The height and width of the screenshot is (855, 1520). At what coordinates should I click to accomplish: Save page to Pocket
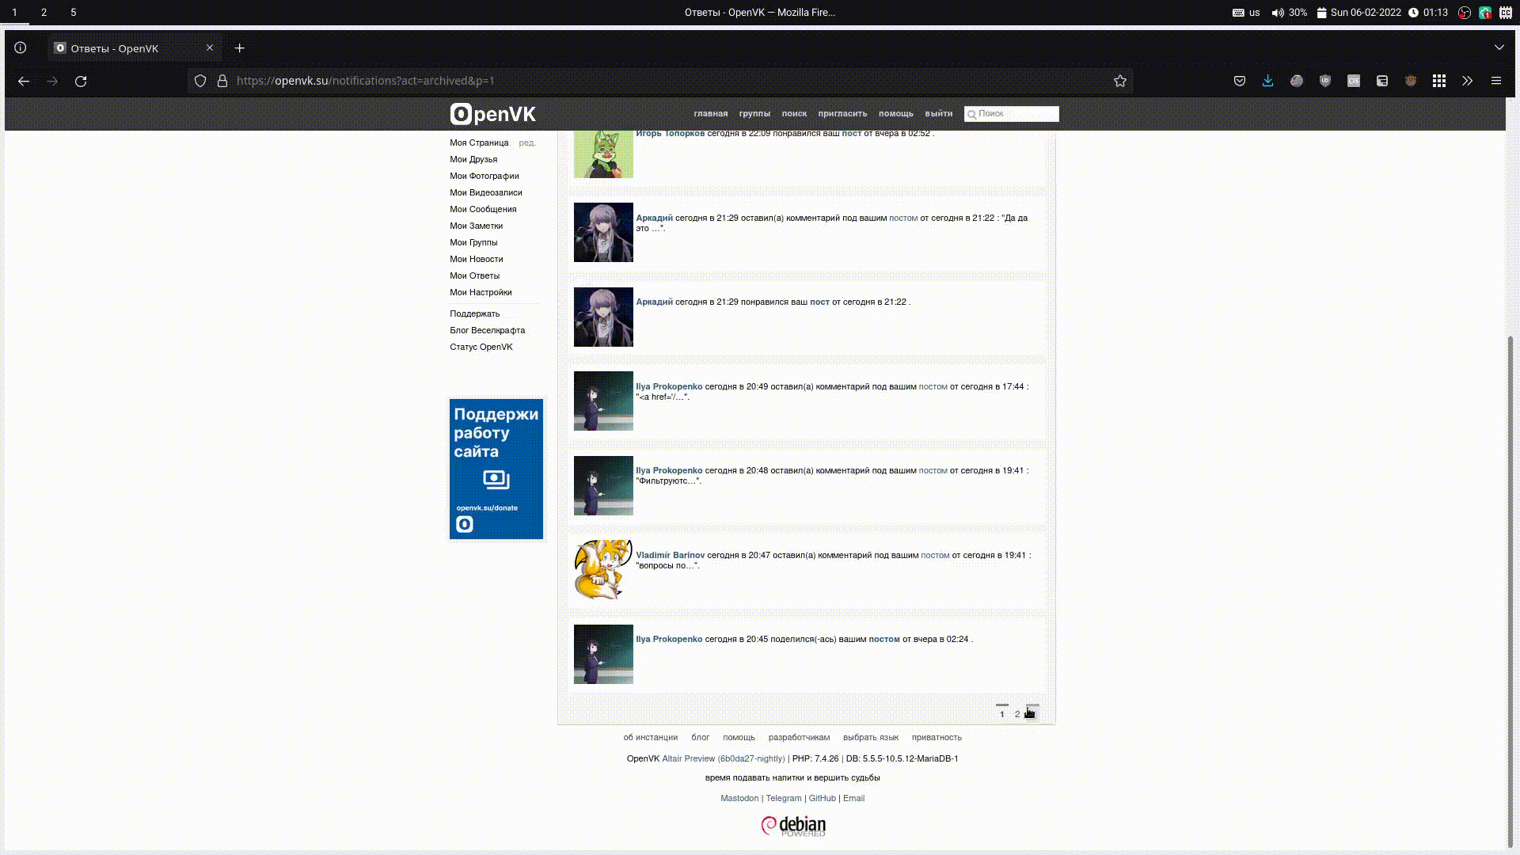tap(1239, 81)
